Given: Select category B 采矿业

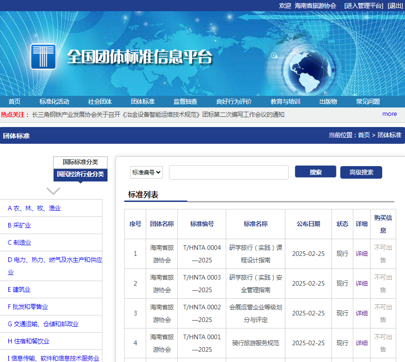Looking at the screenshot, I should point(19,225).
